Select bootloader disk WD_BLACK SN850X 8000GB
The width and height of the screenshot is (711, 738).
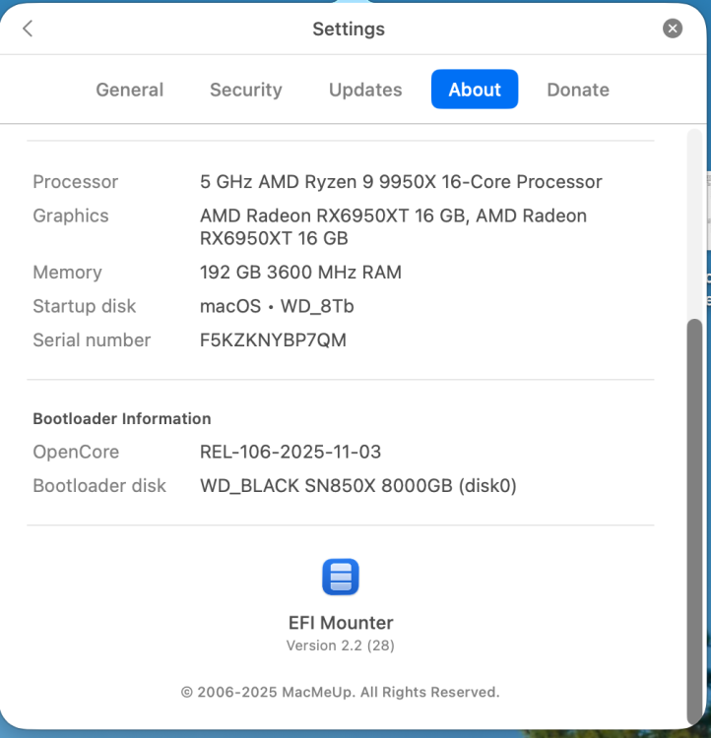[358, 486]
